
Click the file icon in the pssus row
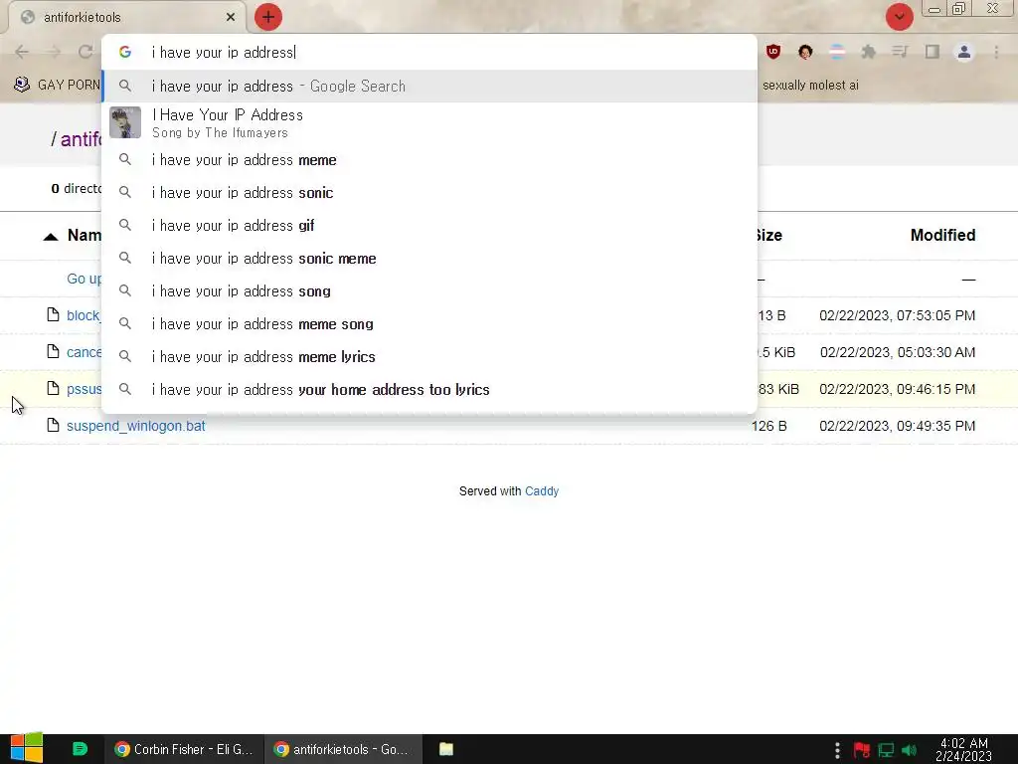[x=54, y=388]
